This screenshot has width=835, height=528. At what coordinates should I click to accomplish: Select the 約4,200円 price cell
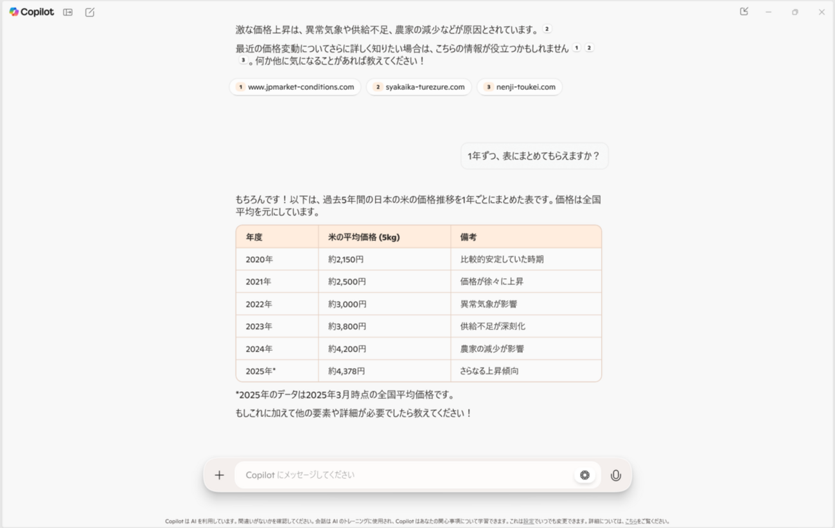[x=385, y=349]
